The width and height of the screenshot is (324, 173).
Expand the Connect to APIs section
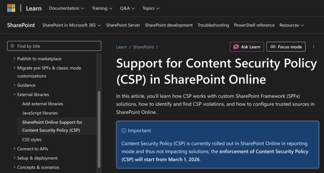[x=14, y=149]
